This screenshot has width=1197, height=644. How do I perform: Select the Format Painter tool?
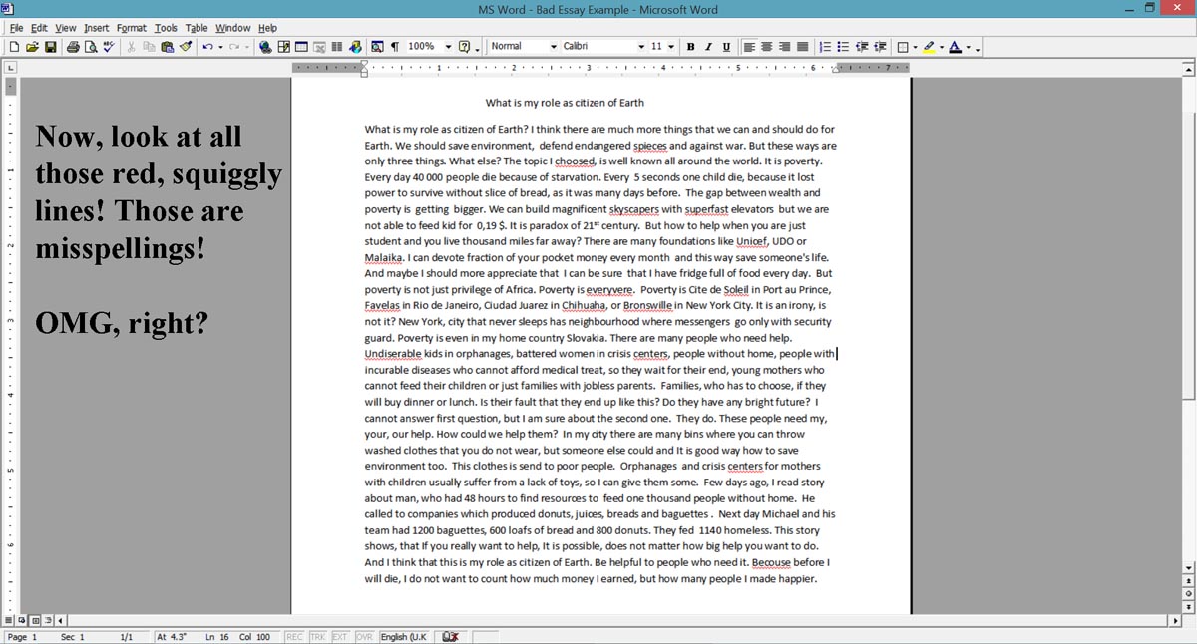[188, 46]
